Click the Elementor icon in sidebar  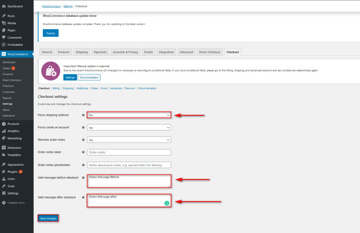4,147
